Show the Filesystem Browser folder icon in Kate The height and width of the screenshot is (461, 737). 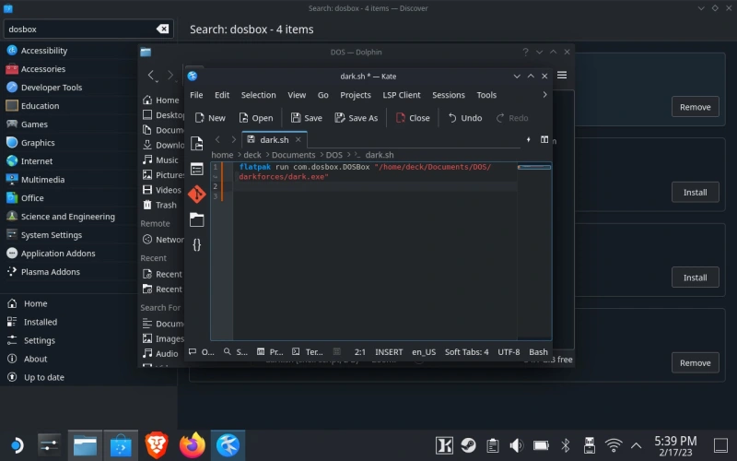pos(196,219)
